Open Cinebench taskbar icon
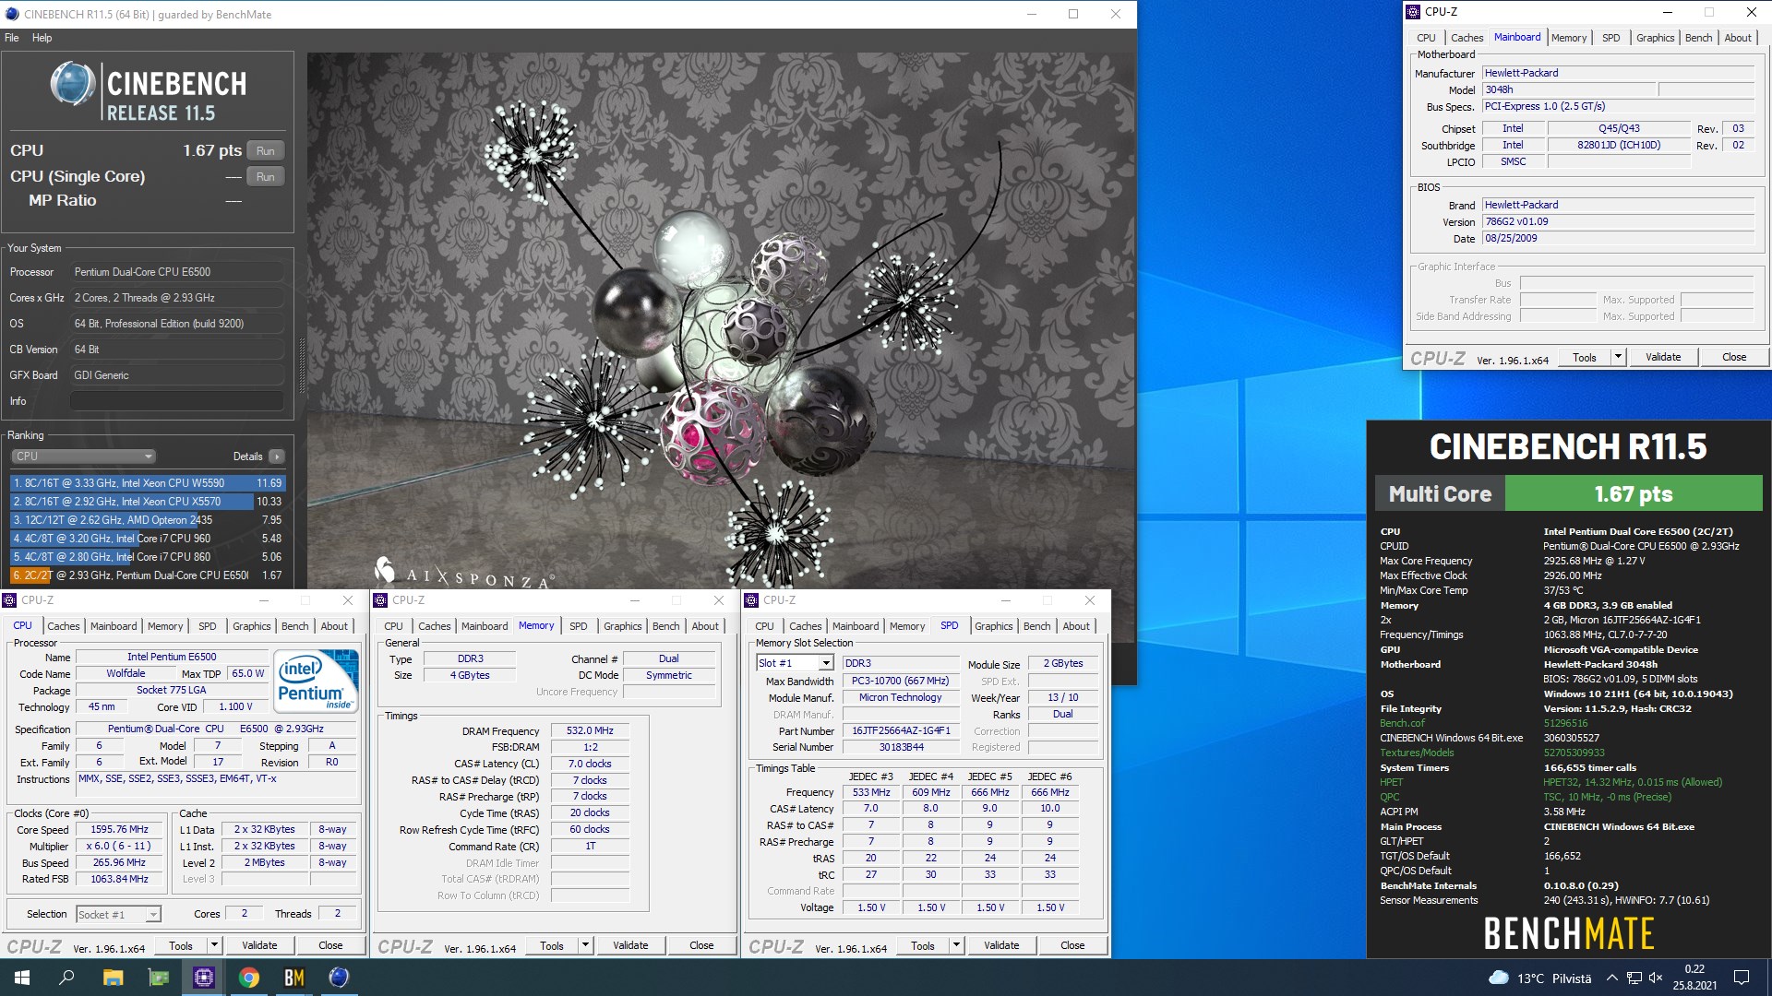 (x=339, y=978)
